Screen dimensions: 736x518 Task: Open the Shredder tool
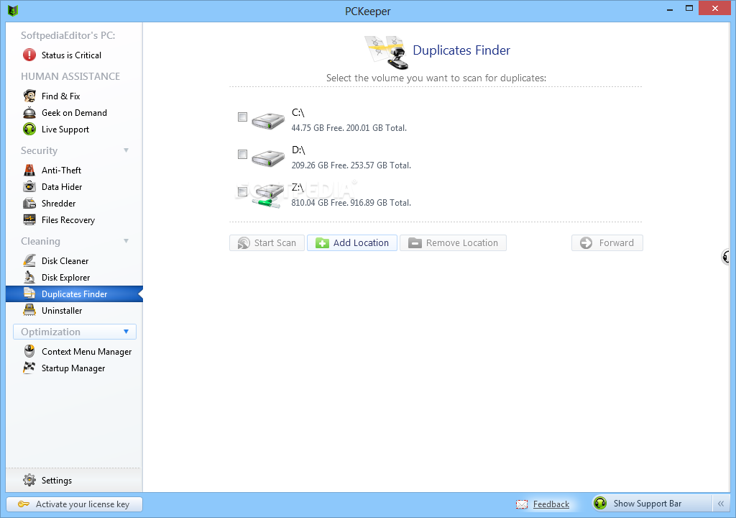[x=58, y=204]
